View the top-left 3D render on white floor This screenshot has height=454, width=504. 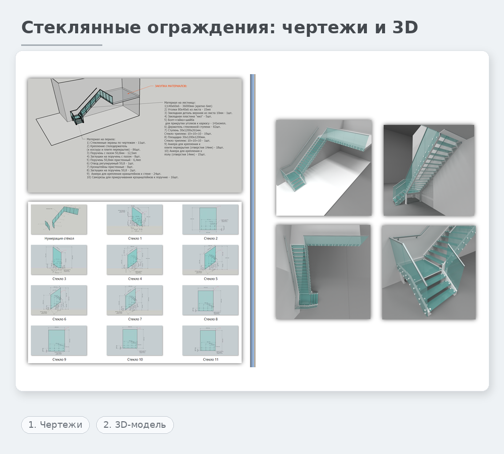point(324,167)
